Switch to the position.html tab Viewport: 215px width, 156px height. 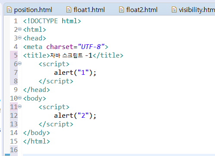(29, 10)
